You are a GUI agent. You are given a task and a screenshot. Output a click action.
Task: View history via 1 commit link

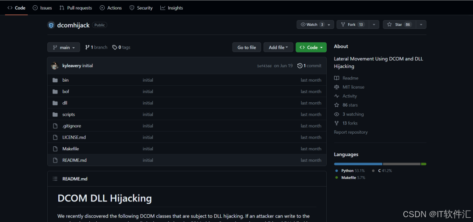pos(309,66)
